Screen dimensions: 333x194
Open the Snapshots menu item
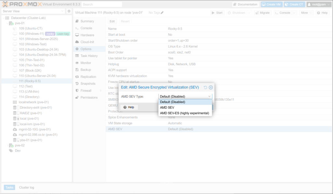pyautogui.click(x=87, y=84)
